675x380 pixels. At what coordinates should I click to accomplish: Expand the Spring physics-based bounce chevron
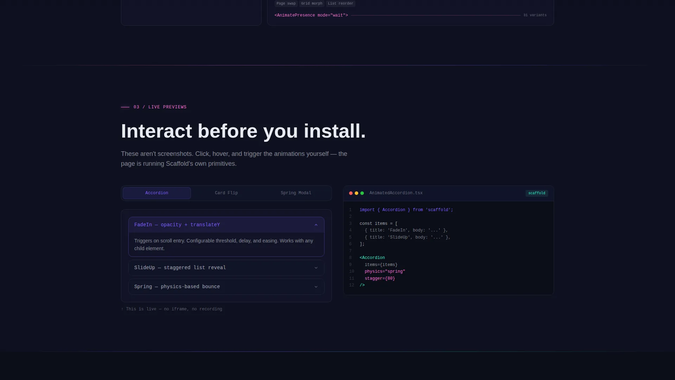pos(316,287)
